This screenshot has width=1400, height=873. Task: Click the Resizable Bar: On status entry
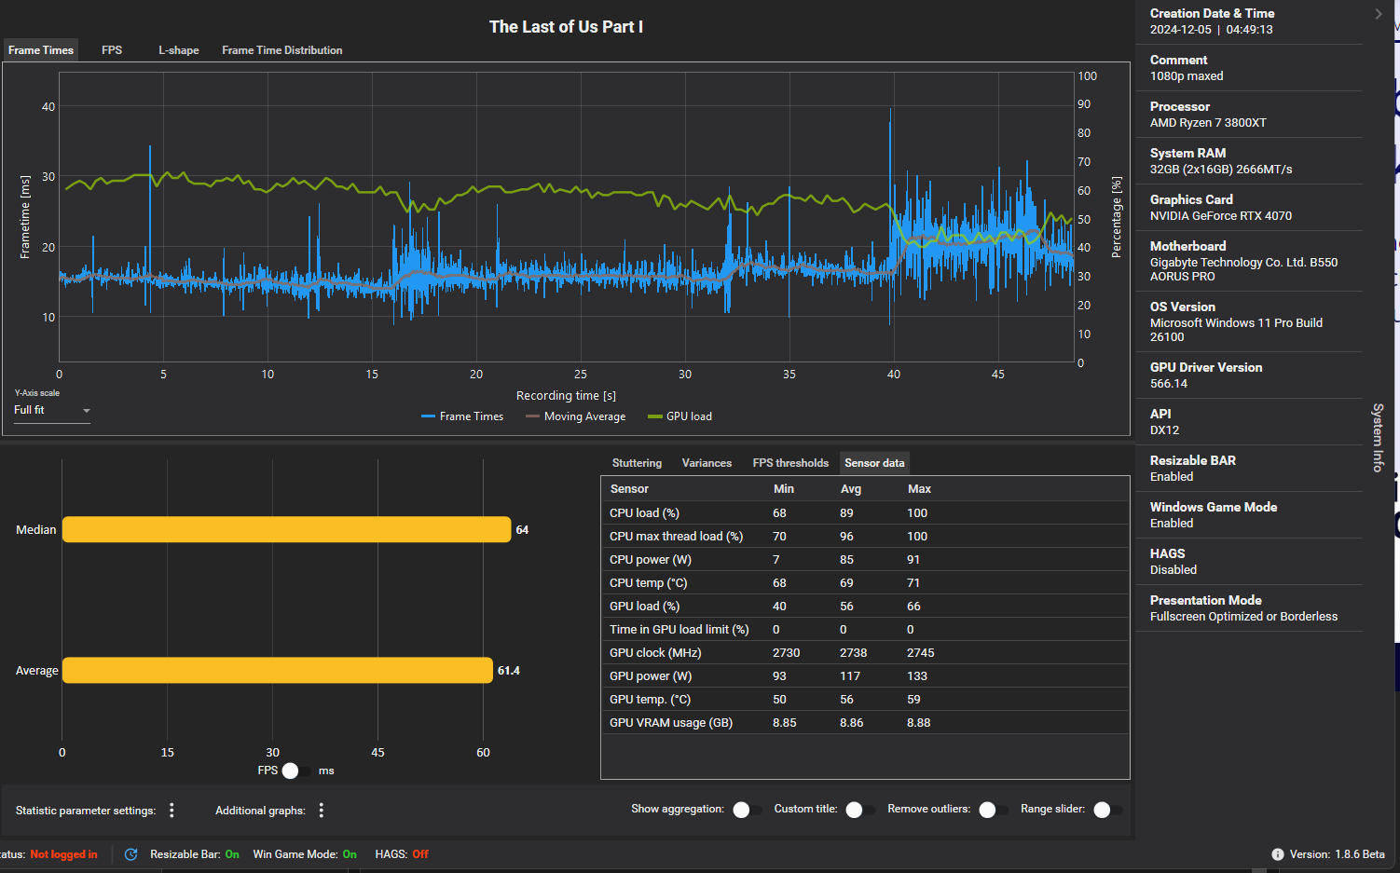[195, 854]
